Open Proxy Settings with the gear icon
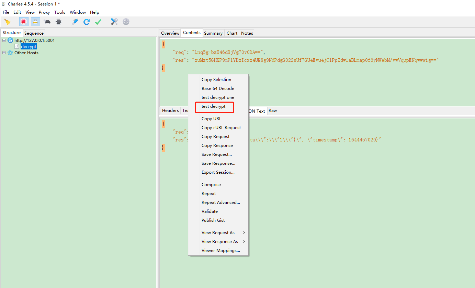 pos(126,21)
